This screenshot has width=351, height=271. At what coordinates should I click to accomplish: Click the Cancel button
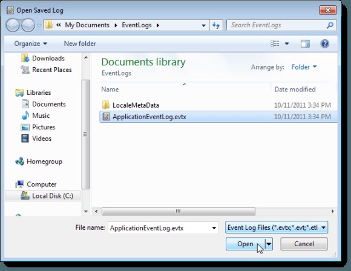tap(304, 244)
